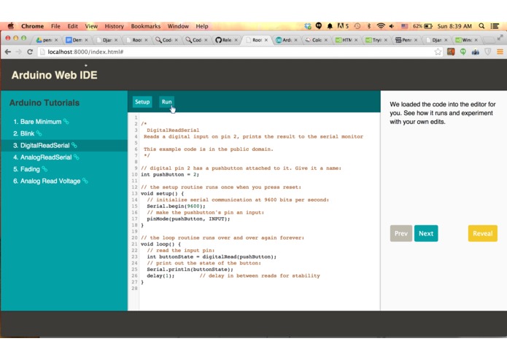Screen dimensions: 507x360
Task: Click code line 'Serial.begin(9600);'
Action: 176,206
